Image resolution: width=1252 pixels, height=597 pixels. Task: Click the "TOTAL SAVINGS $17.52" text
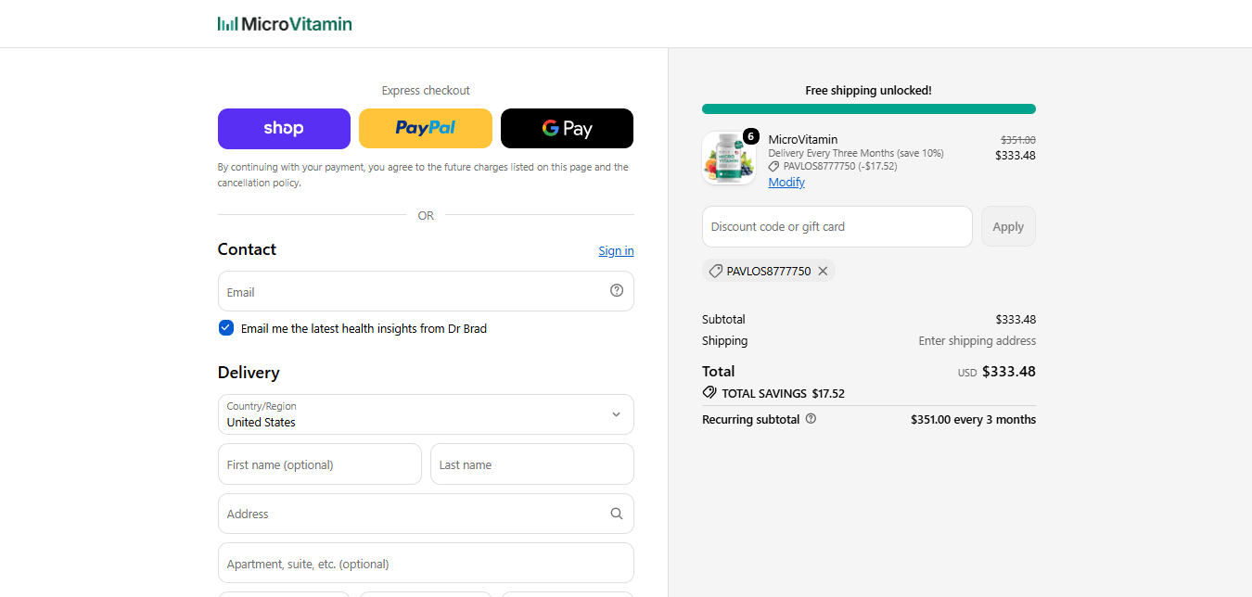coord(783,393)
